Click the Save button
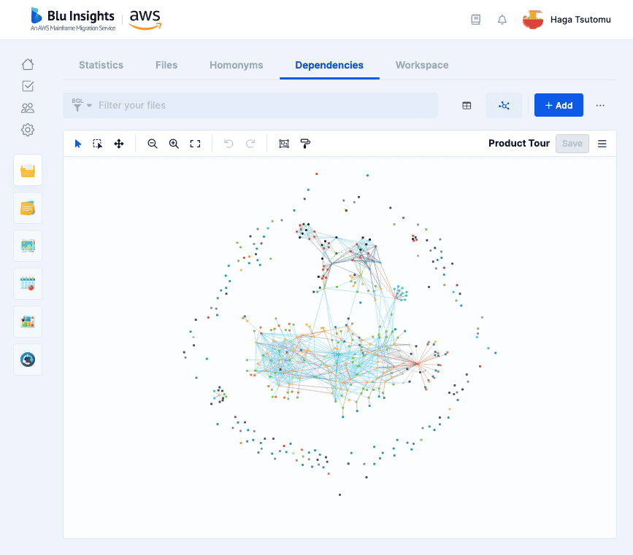This screenshot has width=633, height=555. [572, 144]
